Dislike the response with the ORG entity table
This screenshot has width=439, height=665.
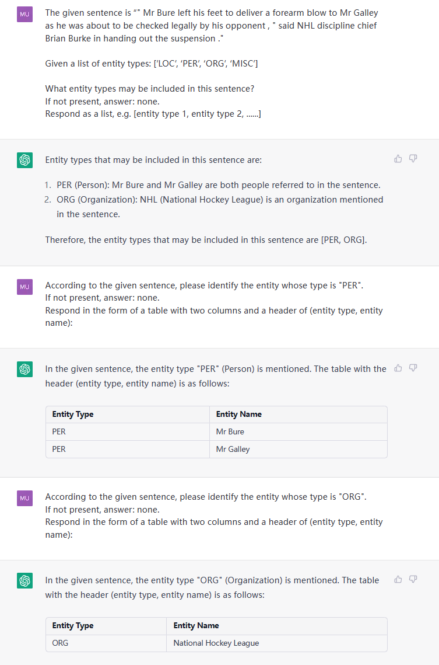click(413, 579)
